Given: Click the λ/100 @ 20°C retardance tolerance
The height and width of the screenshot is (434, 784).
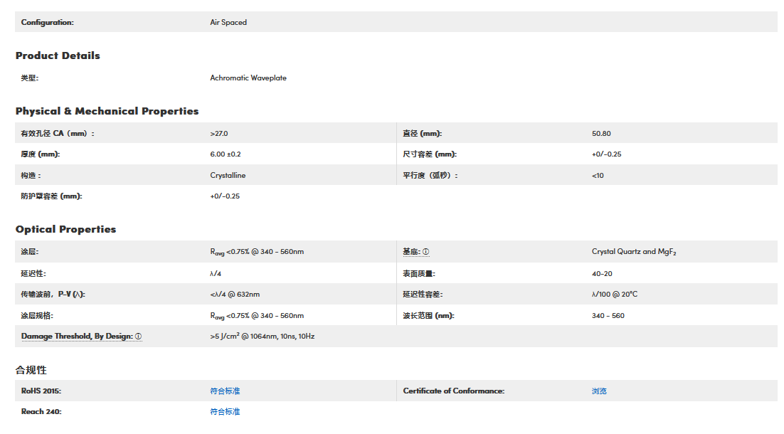Looking at the screenshot, I should [614, 294].
